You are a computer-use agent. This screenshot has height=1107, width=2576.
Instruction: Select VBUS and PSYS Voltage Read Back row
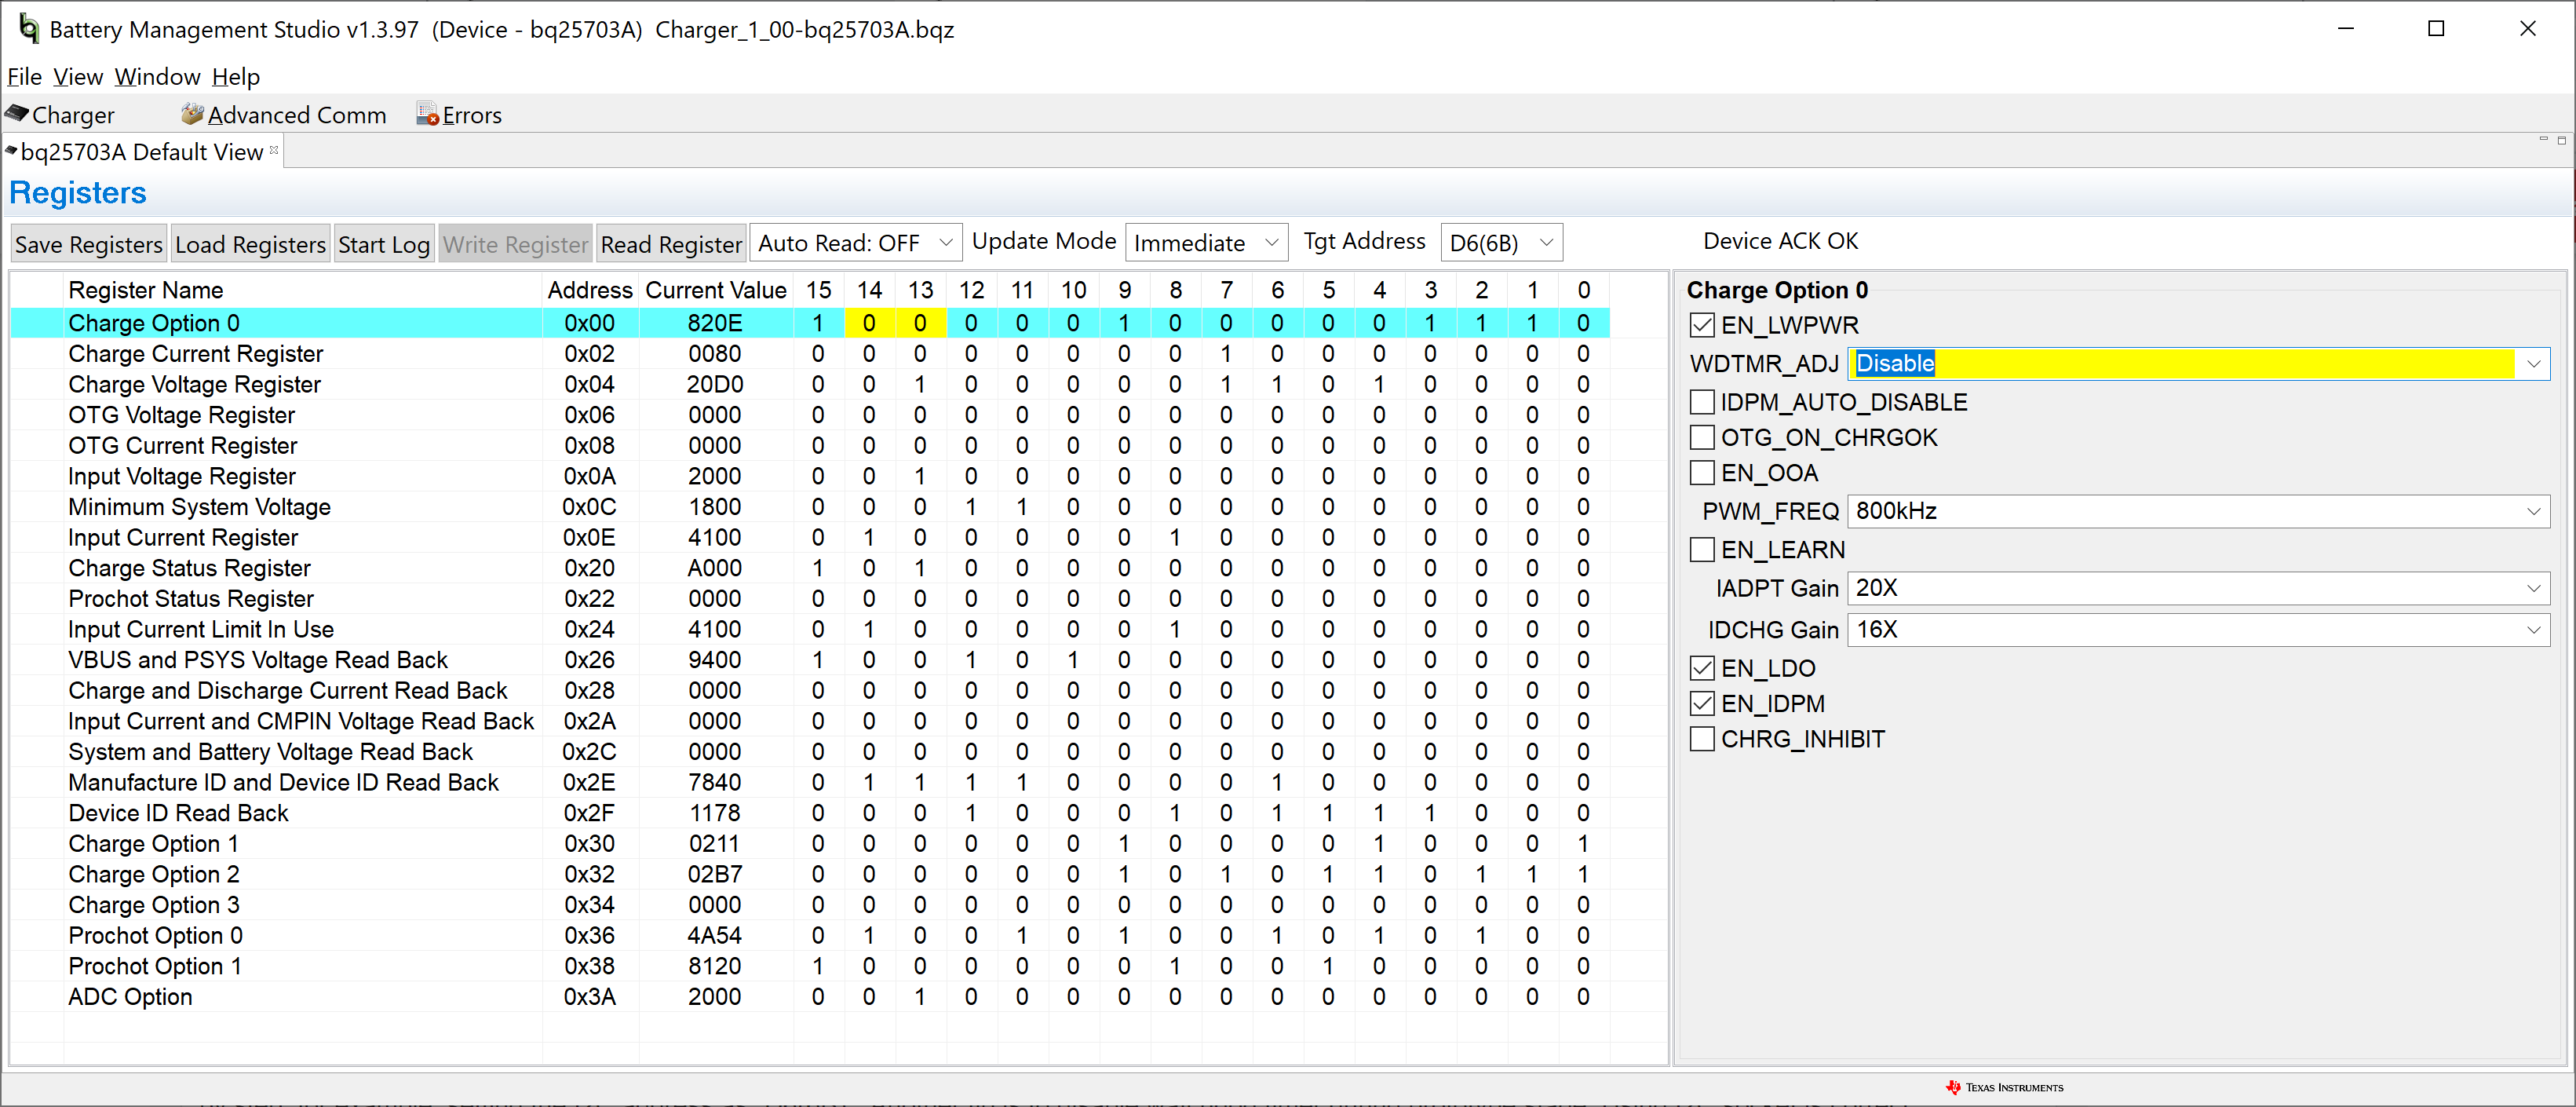pos(810,660)
